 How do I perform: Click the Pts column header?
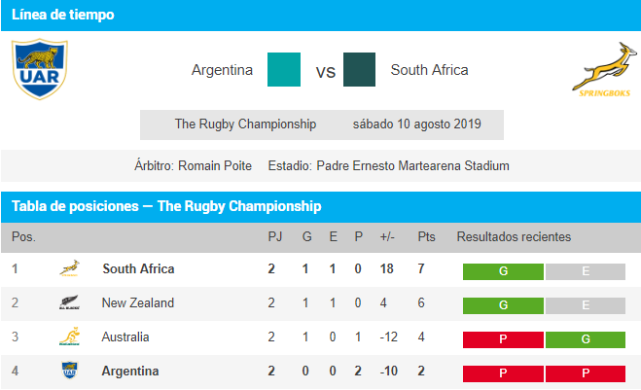(x=426, y=236)
